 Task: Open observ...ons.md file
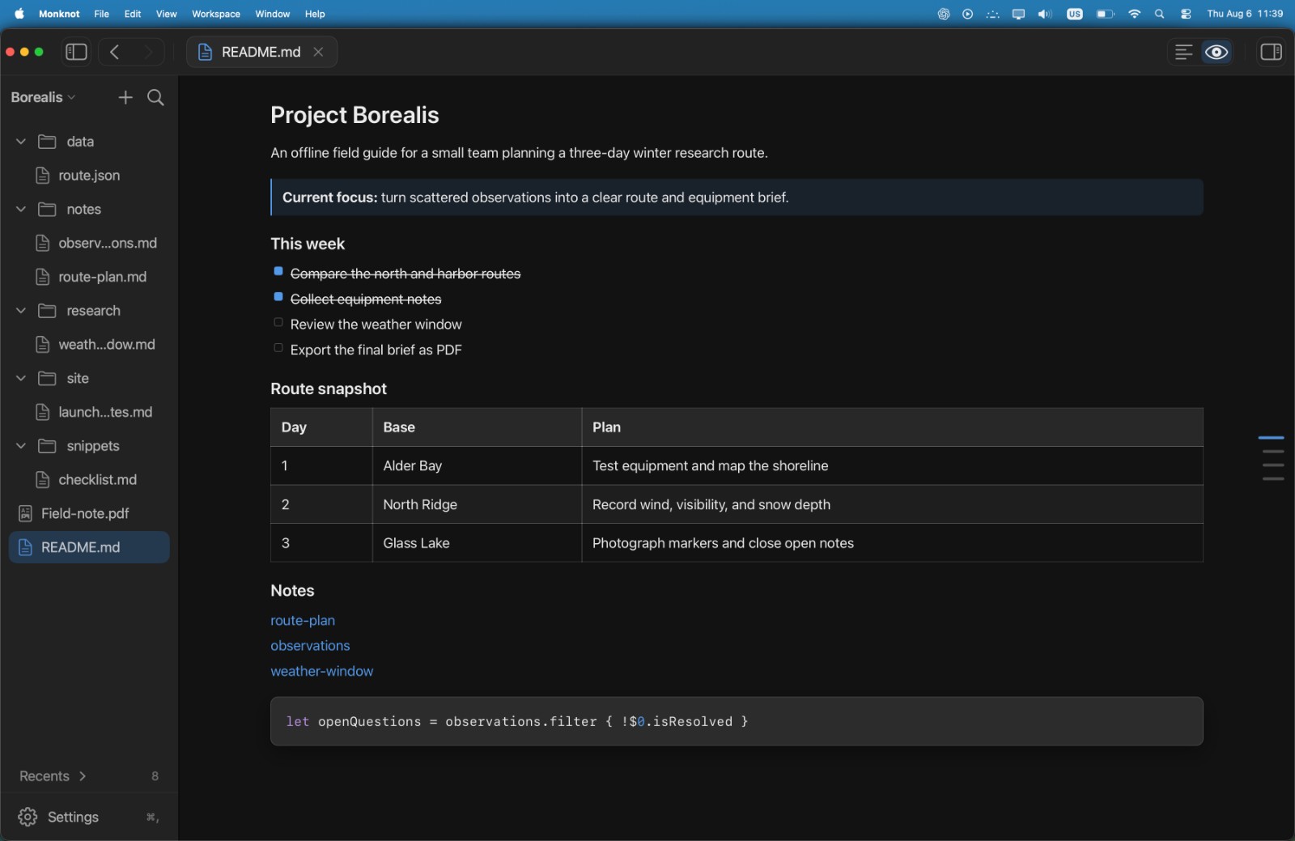[x=89, y=243]
